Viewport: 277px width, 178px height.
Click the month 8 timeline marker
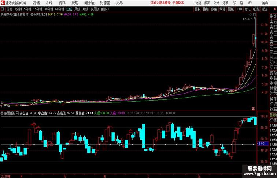(x=199, y=176)
